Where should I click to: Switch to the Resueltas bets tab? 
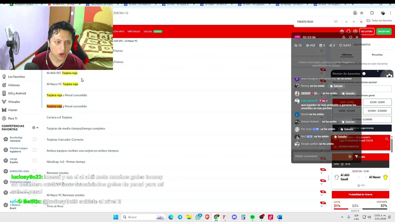click(x=377, y=55)
